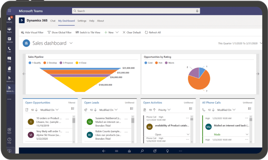
Task: Click Clear Default
Action: coord(132,32)
